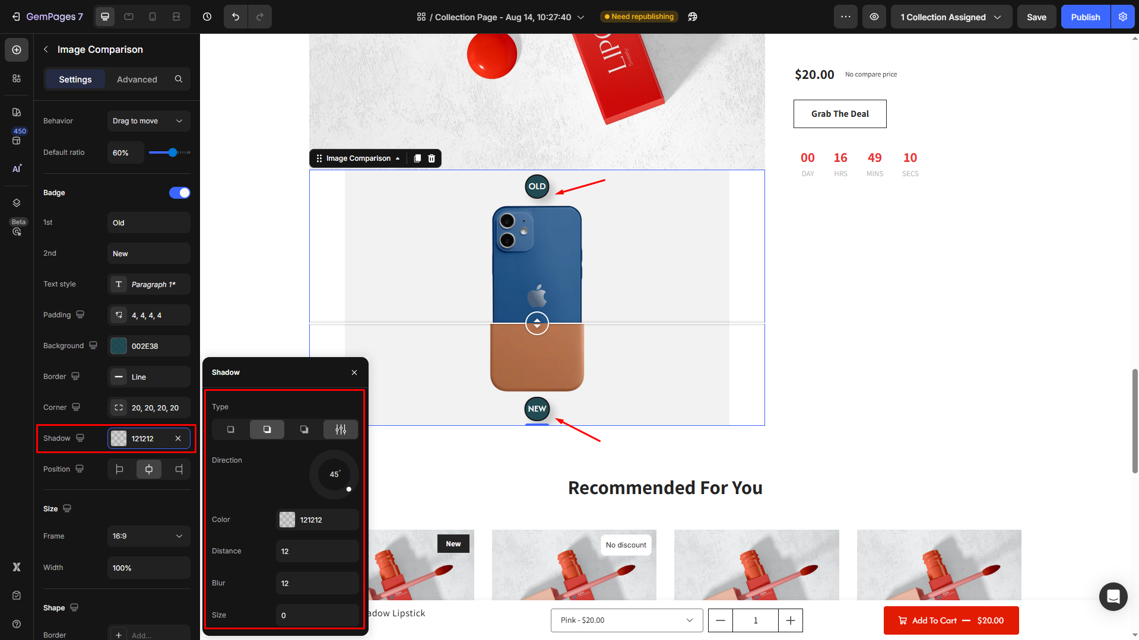Open the Border Line style selector
The width and height of the screenshot is (1139, 640).
pos(149,377)
